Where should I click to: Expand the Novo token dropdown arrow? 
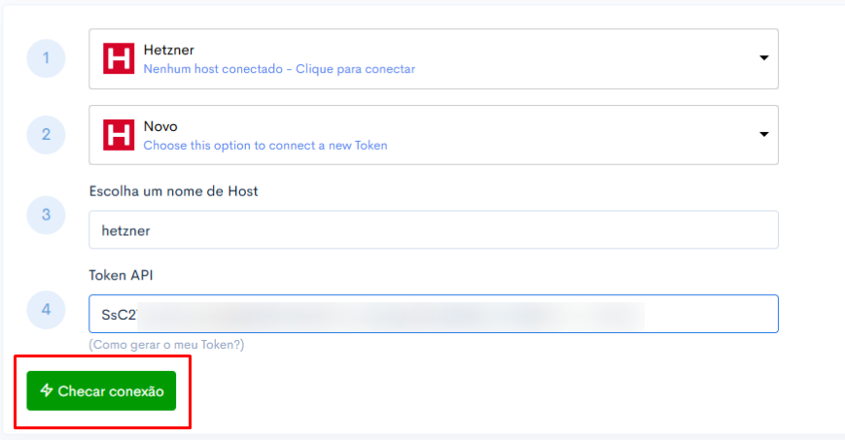pyautogui.click(x=763, y=134)
